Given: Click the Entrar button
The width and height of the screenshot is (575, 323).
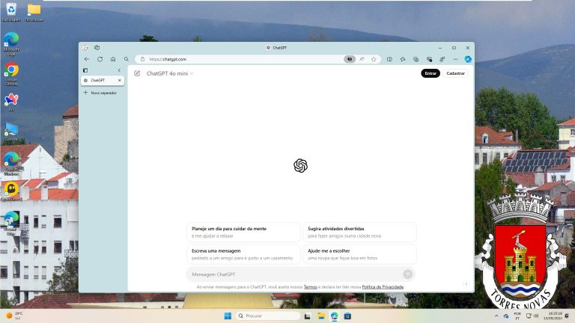Looking at the screenshot, I should [431, 73].
